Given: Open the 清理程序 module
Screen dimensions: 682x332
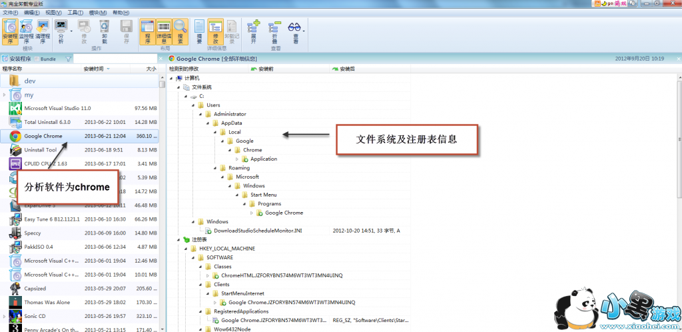Looking at the screenshot, I should click(x=43, y=32).
